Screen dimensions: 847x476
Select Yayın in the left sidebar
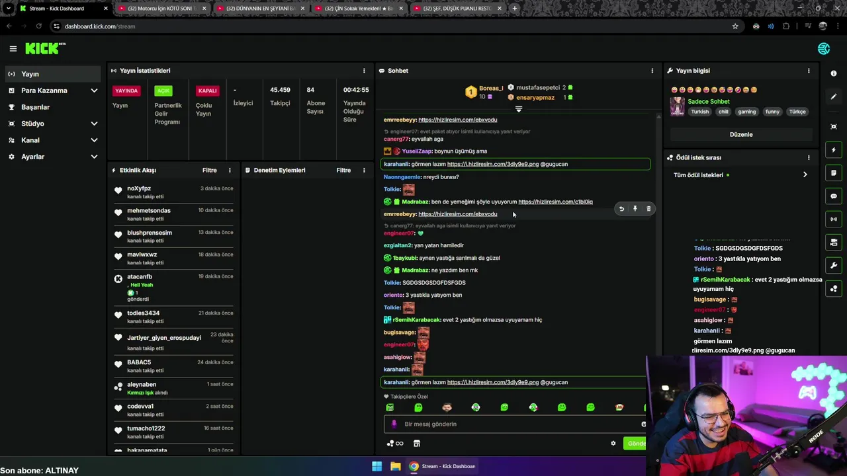[53, 74]
